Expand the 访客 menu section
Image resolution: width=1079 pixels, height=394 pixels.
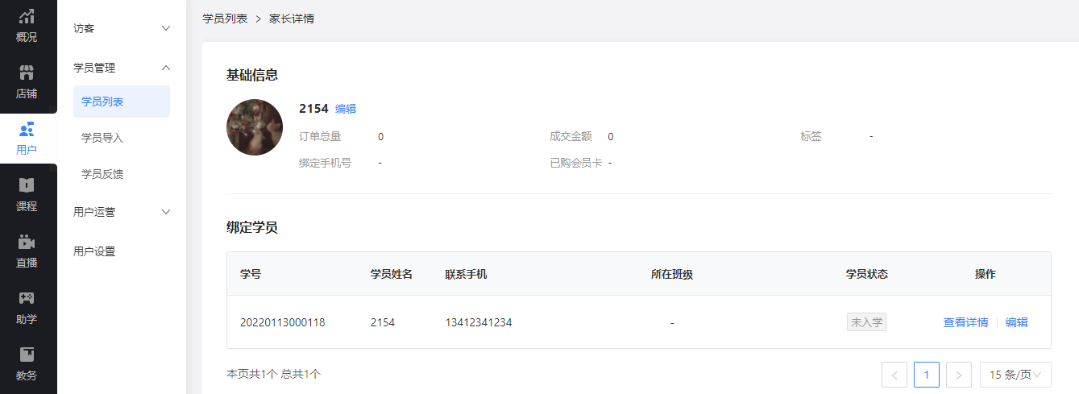pyautogui.click(x=122, y=28)
